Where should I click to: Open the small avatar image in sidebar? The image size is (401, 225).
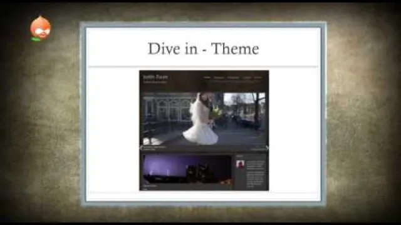[240, 164]
